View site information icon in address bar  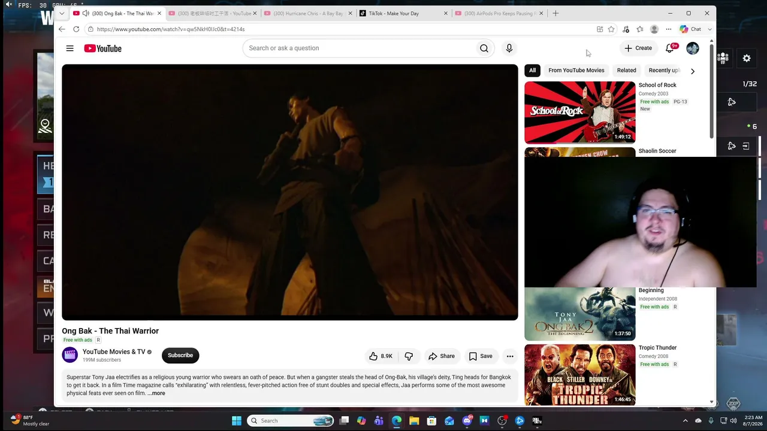(90, 29)
